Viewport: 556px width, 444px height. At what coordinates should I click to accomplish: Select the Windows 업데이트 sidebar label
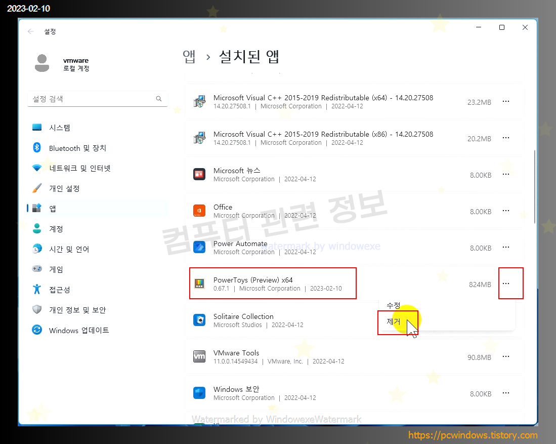point(79,331)
